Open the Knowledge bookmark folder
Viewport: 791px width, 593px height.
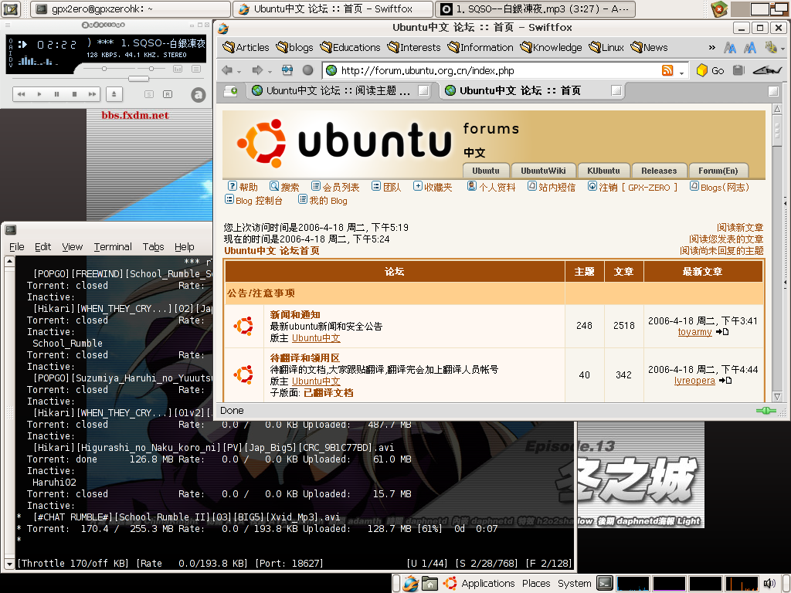click(551, 47)
